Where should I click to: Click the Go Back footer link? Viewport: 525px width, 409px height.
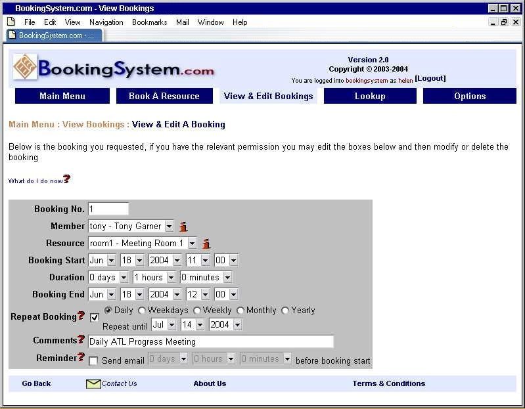[36, 383]
